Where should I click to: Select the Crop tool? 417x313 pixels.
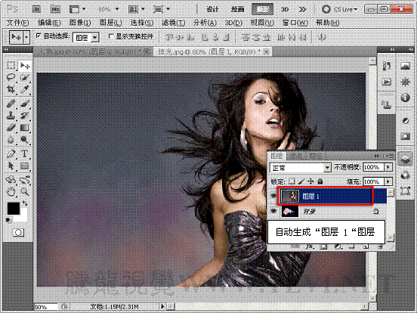(11, 89)
